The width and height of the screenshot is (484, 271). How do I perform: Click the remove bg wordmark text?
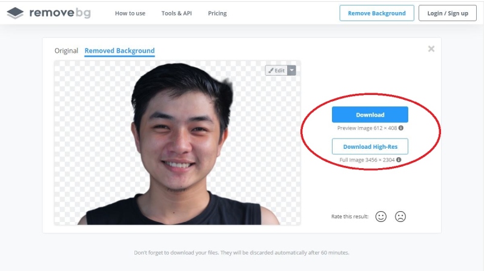click(60, 13)
